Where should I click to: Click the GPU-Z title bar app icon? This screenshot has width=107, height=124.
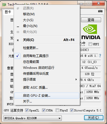pos(4,5)
